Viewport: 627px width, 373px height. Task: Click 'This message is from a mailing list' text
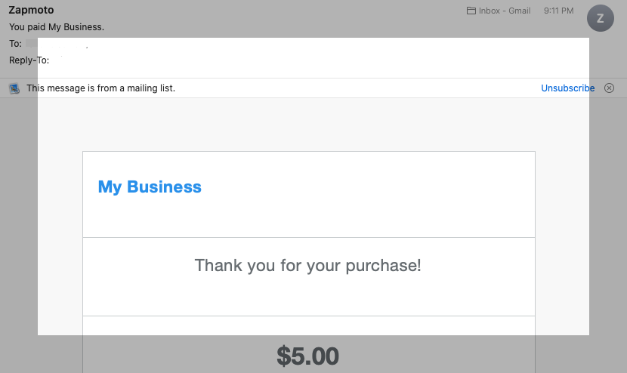click(100, 88)
